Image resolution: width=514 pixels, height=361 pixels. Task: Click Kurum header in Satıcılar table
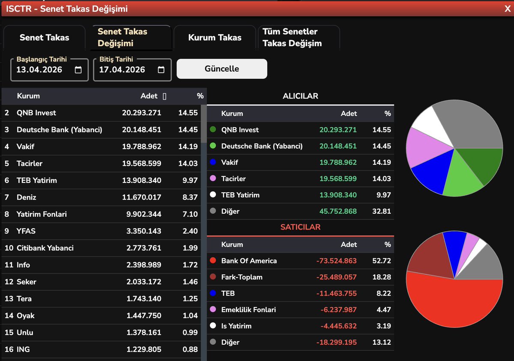[x=232, y=245]
